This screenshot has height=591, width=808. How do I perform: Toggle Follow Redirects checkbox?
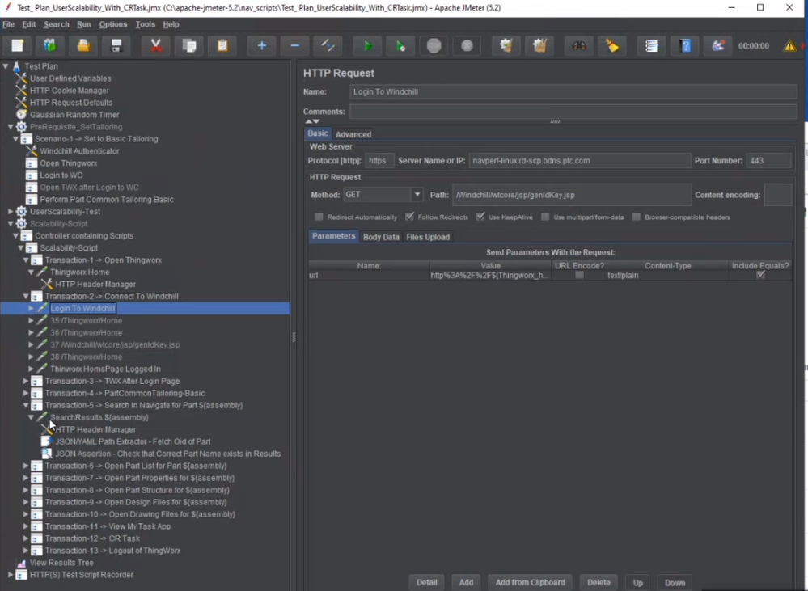pyautogui.click(x=410, y=217)
